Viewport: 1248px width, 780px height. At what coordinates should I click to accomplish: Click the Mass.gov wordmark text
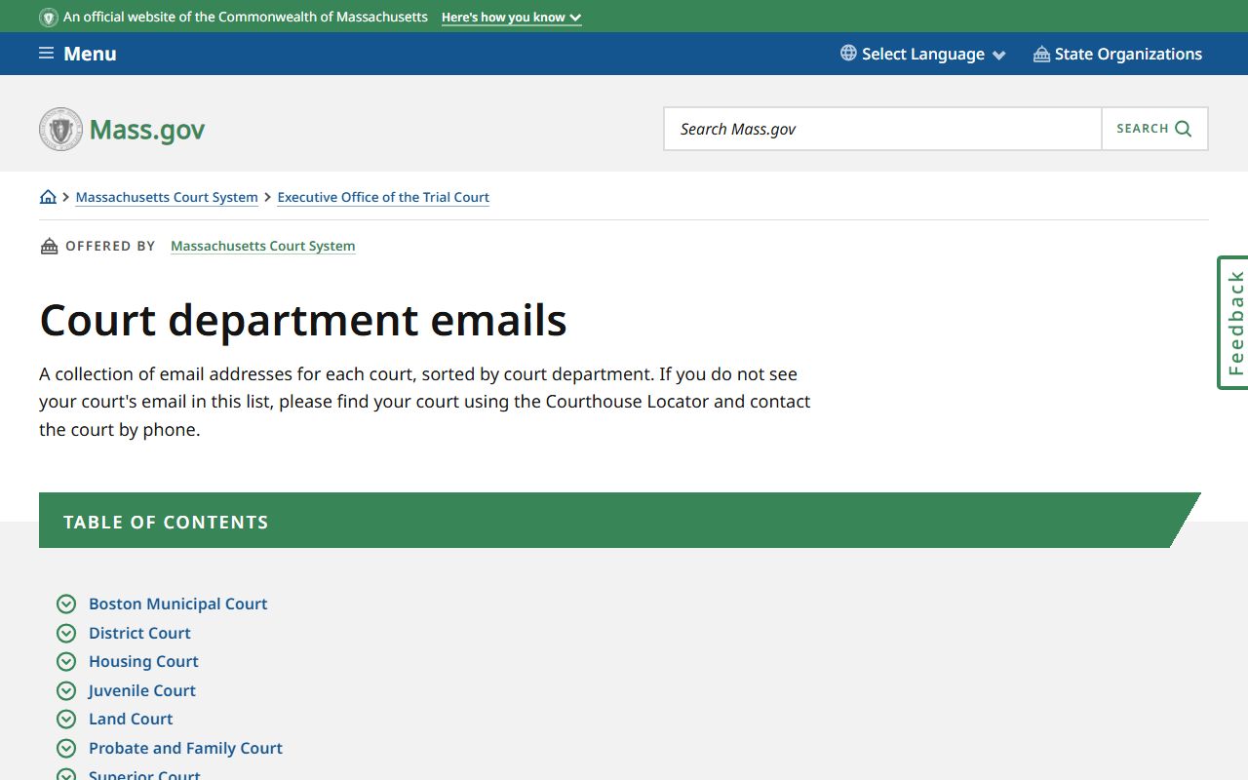click(x=147, y=130)
